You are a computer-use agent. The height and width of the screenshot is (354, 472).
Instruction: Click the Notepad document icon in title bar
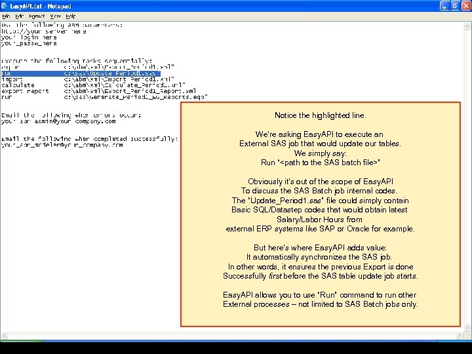pos(4,6)
